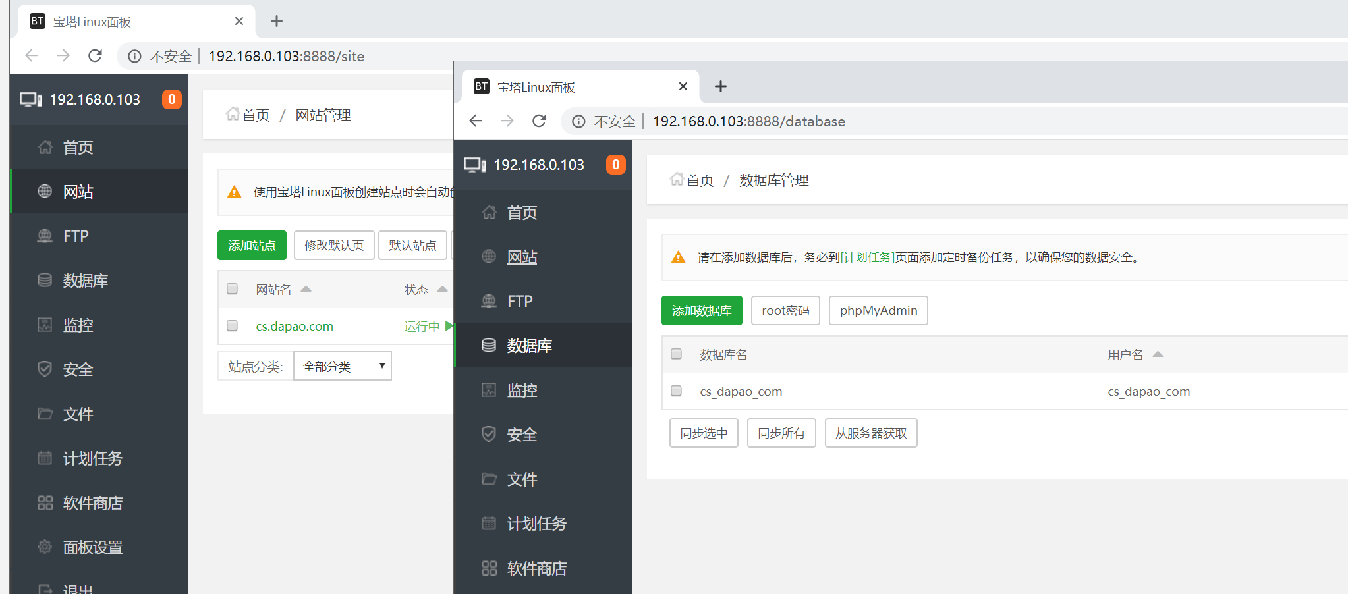1348x594 pixels.
Task: Click the green 添加站点 button
Action: pyautogui.click(x=252, y=245)
